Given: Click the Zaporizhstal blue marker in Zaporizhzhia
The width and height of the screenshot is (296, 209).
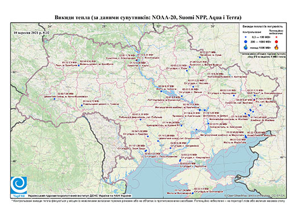Looking at the screenshot, I should 208,124.
